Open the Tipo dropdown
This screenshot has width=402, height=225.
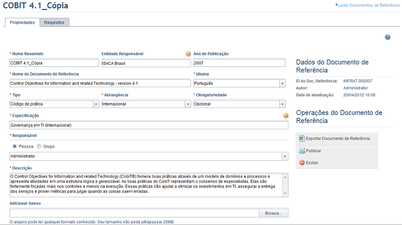[x=96, y=104]
